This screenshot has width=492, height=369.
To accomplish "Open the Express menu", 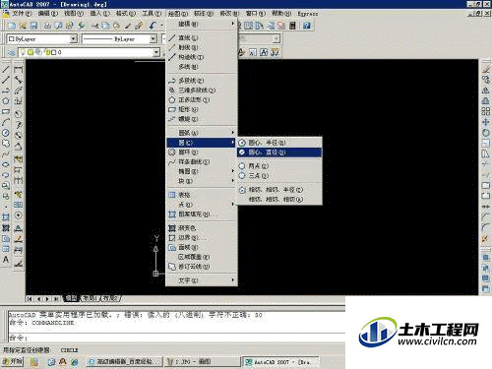I will pyautogui.click(x=308, y=14).
